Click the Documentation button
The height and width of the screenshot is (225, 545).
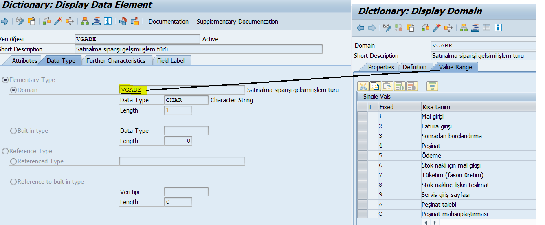169,22
